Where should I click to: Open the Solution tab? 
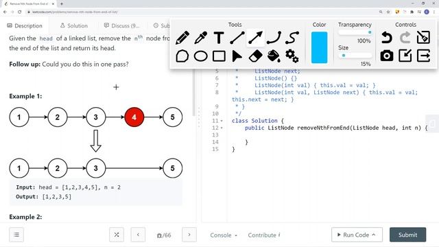coord(74,26)
